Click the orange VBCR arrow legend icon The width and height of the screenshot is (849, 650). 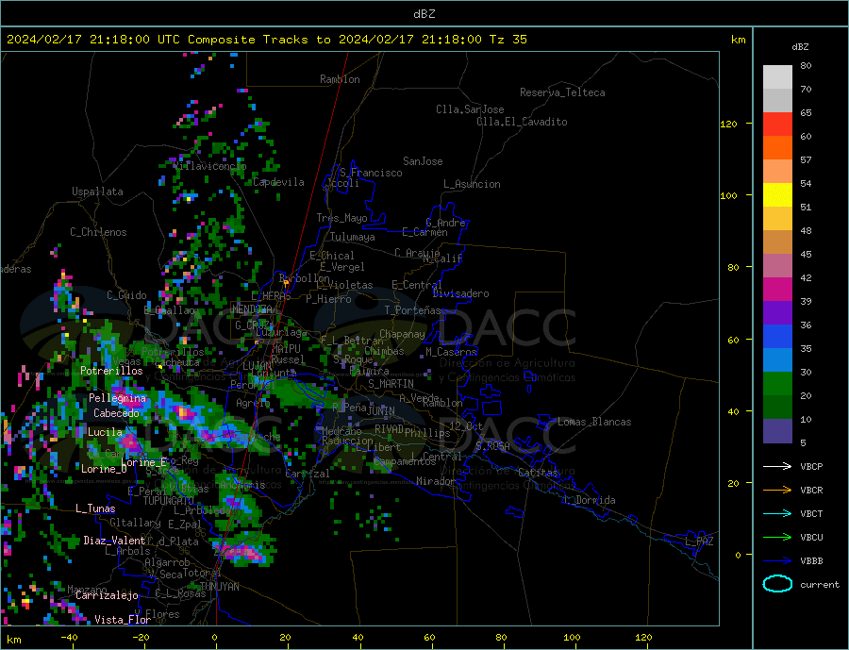(x=777, y=491)
